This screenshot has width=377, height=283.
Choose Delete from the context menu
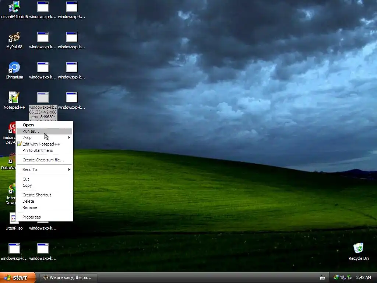(44, 201)
